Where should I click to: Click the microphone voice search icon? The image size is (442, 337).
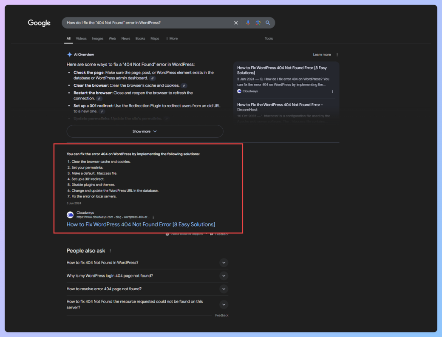pos(248,23)
